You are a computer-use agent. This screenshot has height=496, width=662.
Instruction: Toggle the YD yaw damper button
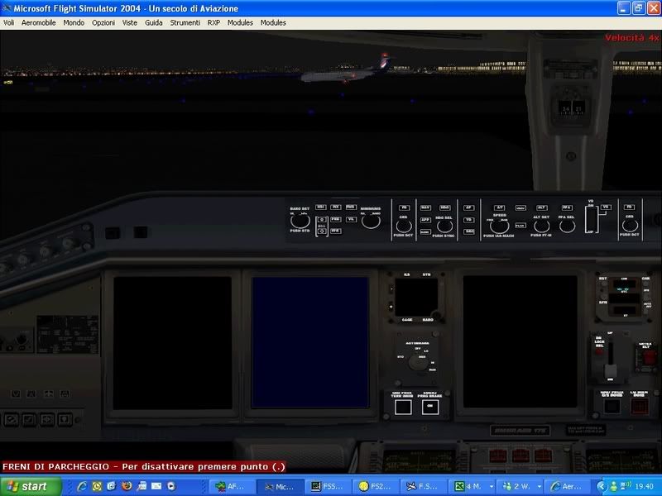(468, 220)
